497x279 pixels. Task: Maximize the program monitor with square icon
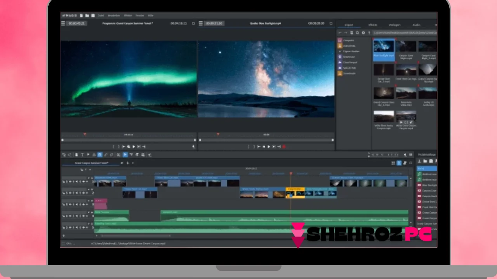(x=193, y=23)
